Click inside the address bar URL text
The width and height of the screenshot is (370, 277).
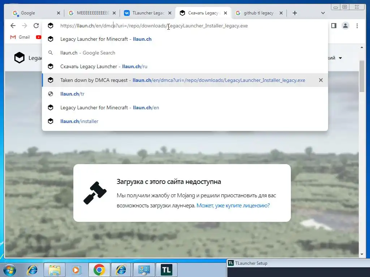154,26
